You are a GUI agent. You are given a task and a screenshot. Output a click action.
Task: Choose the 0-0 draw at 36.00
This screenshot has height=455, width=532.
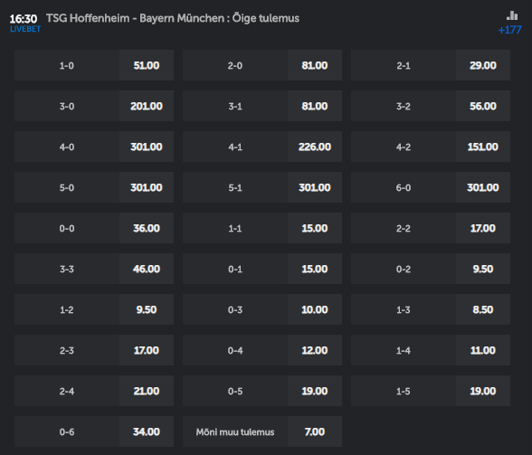pyautogui.click(x=94, y=228)
